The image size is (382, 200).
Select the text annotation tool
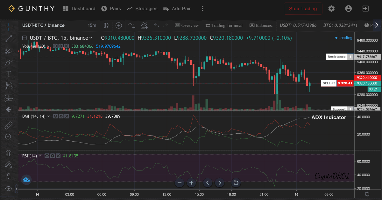pos(9,74)
